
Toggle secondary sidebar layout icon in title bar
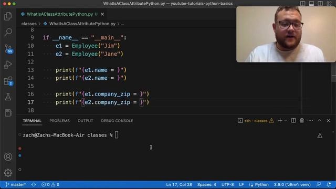pos(320,4)
